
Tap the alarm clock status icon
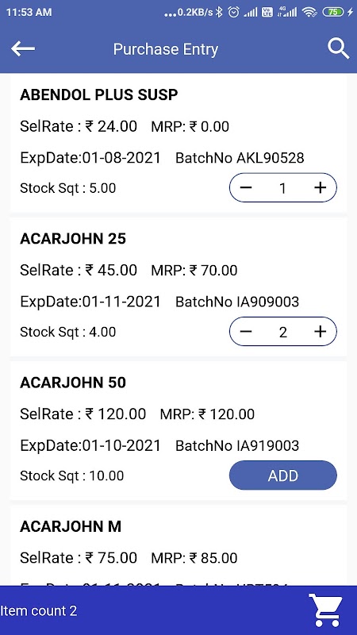[x=233, y=12]
